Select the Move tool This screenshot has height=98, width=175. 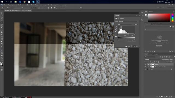pyautogui.click(x=2, y=13)
